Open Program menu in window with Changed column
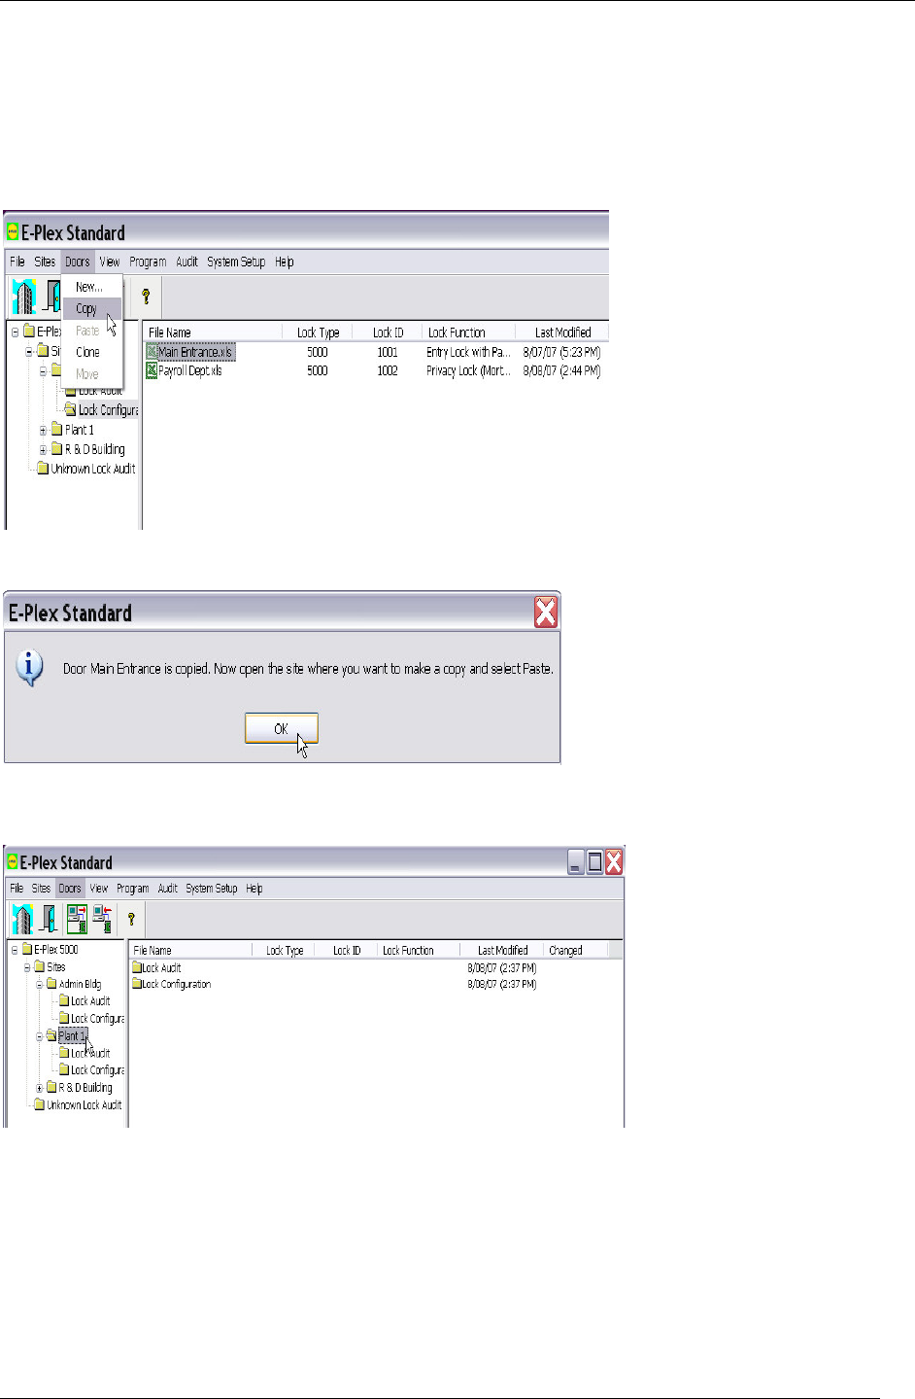 click(x=133, y=888)
